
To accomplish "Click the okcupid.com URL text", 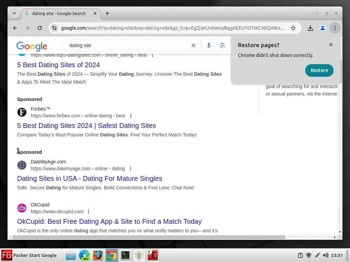I will point(57,212).
